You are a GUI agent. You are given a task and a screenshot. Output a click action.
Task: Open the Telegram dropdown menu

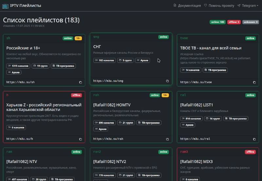point(248,6)
